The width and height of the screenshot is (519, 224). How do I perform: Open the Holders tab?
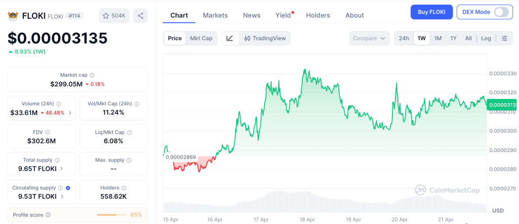(x=318, y=15)
